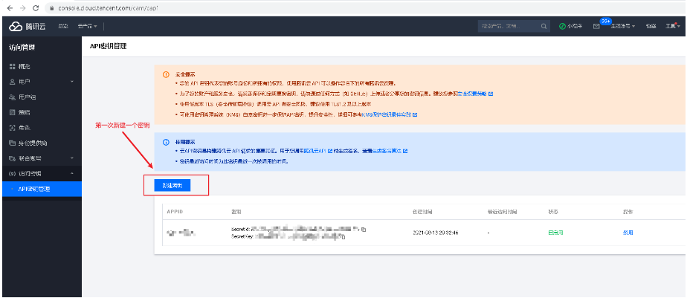This screenshot has width=687, height=298.
Task: Open the 小程序 mini program entry
Action: 570,26
